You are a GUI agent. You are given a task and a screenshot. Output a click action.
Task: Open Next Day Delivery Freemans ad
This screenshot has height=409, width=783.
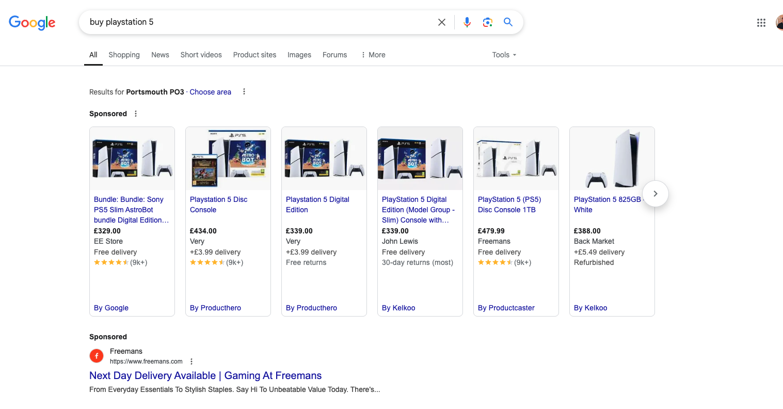coord(205,375)
